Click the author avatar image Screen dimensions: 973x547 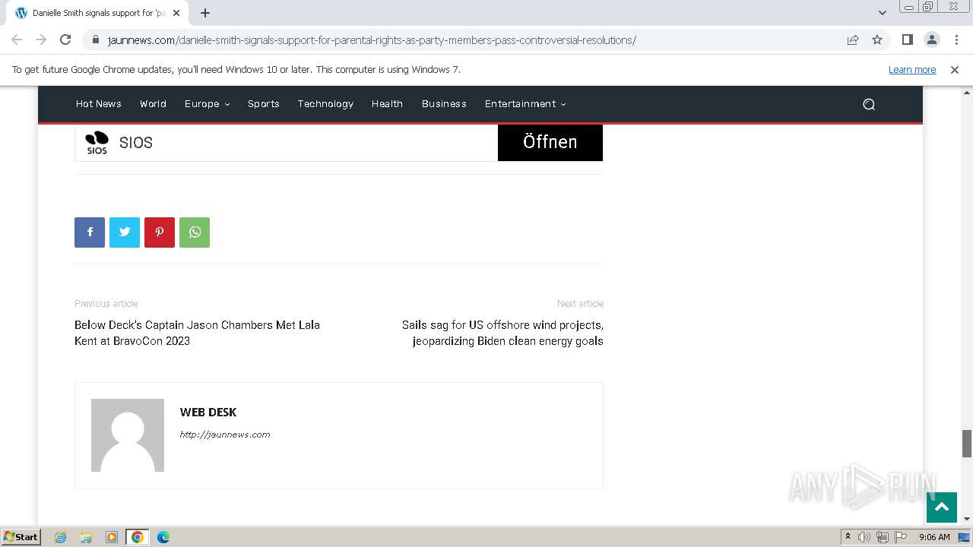tap(128, 435)
